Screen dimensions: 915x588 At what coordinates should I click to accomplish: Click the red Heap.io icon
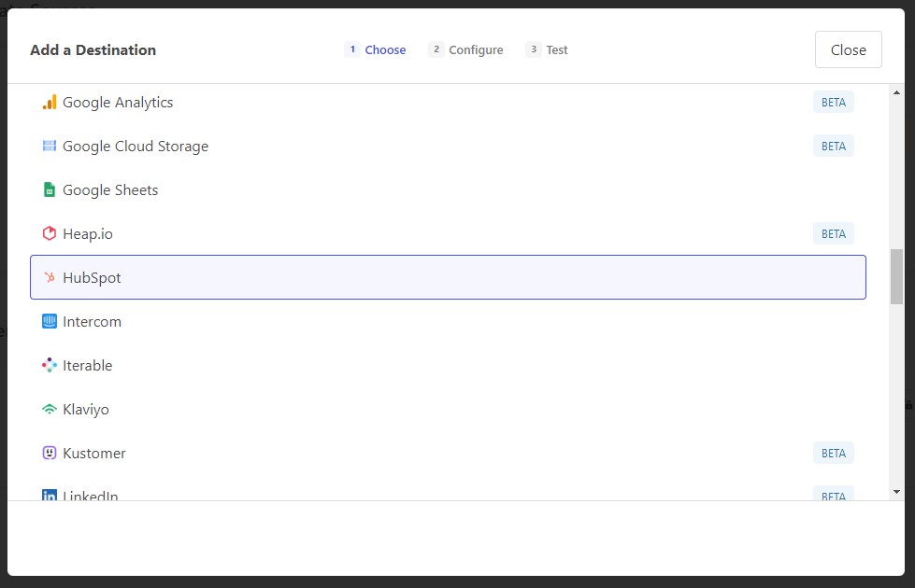49,233
